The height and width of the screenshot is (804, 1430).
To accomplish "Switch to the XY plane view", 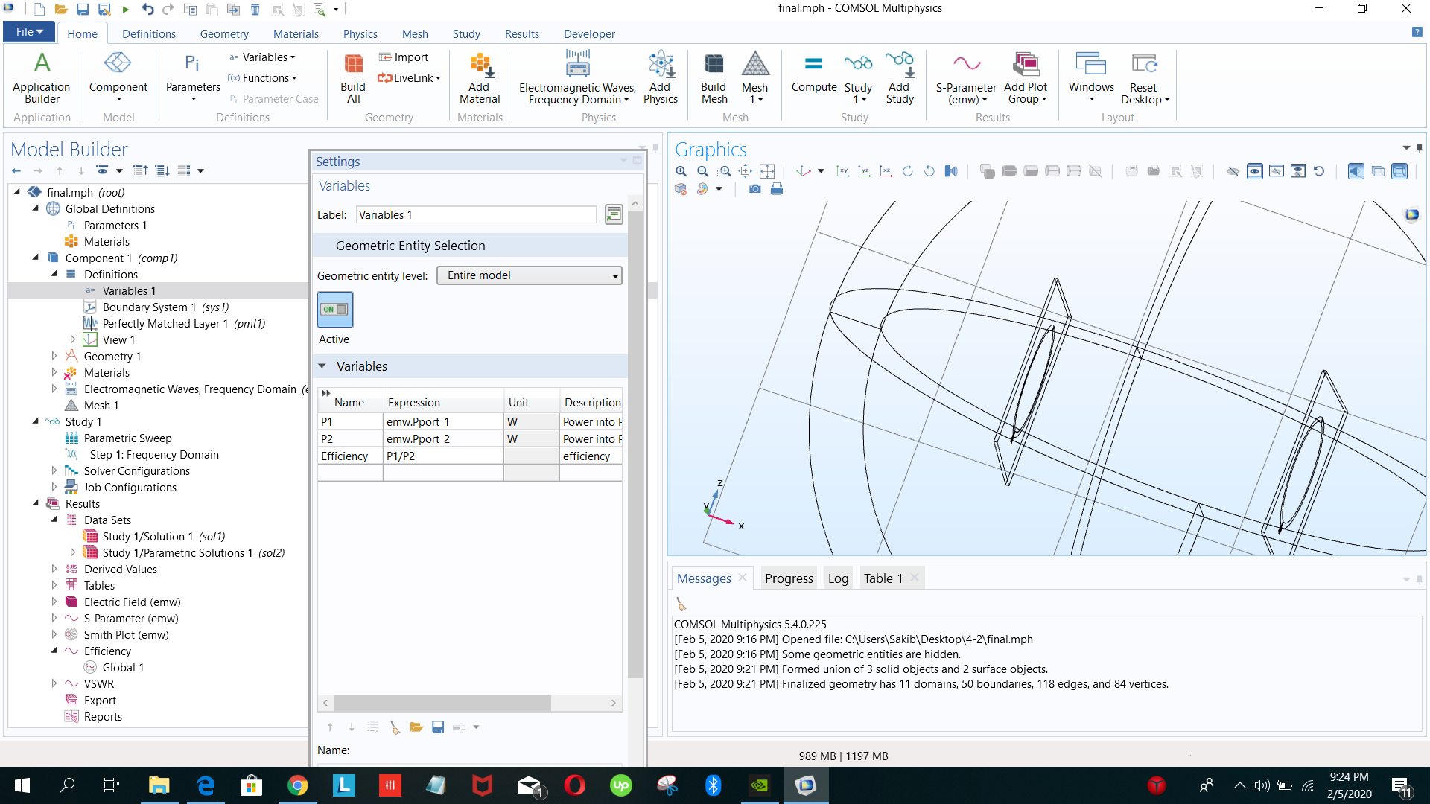I will pos(842,171).
